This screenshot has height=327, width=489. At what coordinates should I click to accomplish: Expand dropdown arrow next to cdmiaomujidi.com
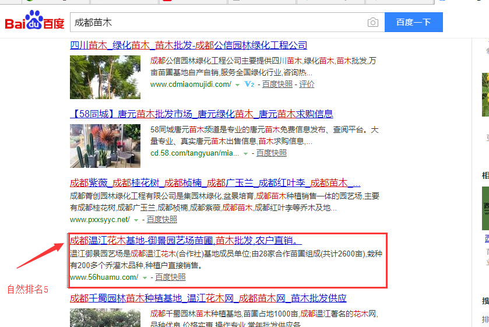coord(237,85)
